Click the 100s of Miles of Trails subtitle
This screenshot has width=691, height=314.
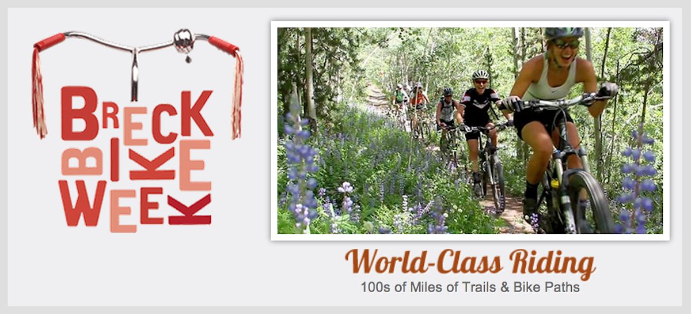tap(470, 287)
